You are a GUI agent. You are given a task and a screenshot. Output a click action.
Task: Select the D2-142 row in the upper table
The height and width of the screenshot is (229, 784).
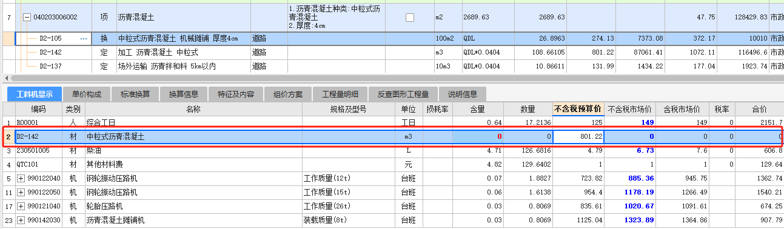(392, 53)
